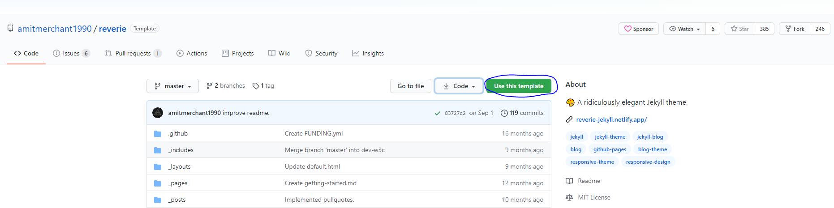Viewport: 834px width, 208px height.
Task: Select the blog topic tag
Action: [576, 149]
